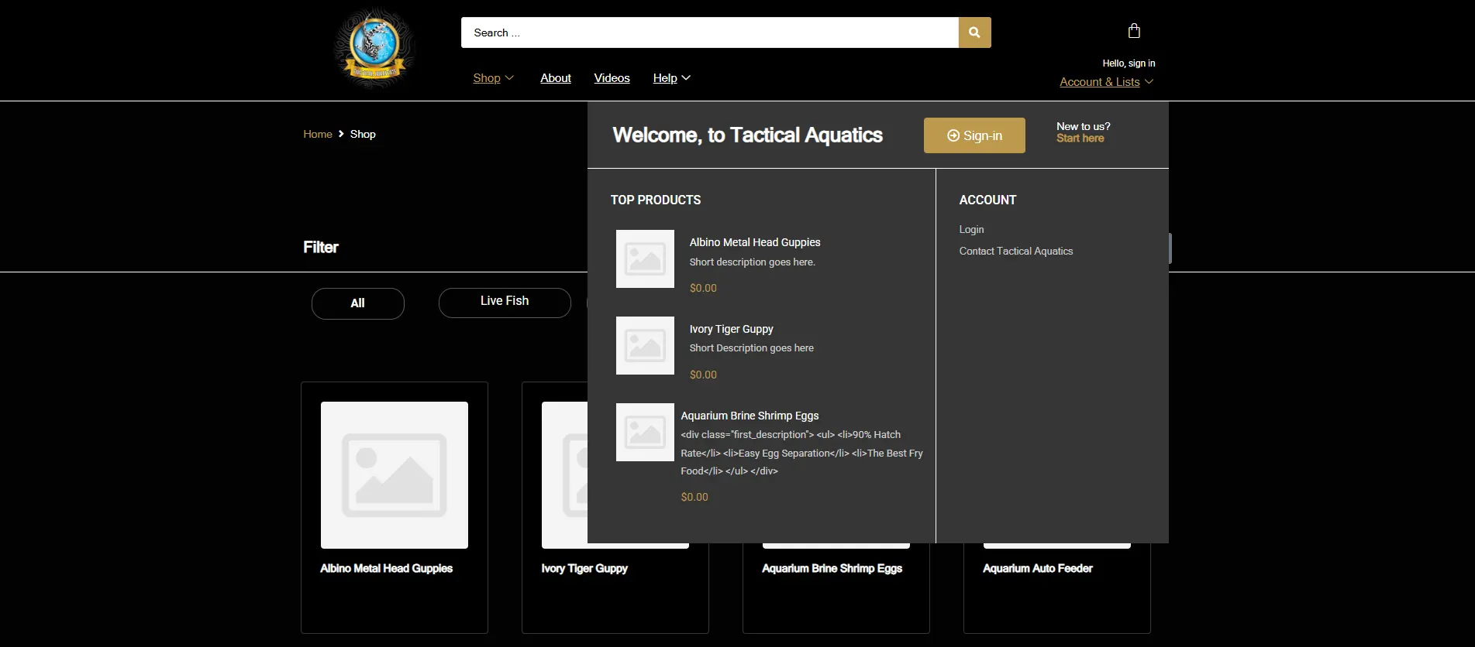Image resolution: width=1475 pixels, height=647 pixels.
Task: Click Login under Account
Action: tap(971, 230)
